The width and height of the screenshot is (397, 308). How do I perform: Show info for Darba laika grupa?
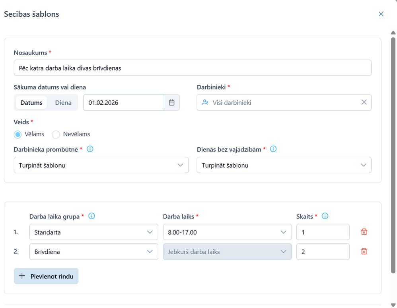pyautogui.click(x=91, y=216)
